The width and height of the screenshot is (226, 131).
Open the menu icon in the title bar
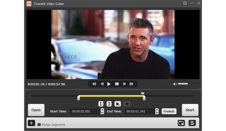click(x=185, y=3)
